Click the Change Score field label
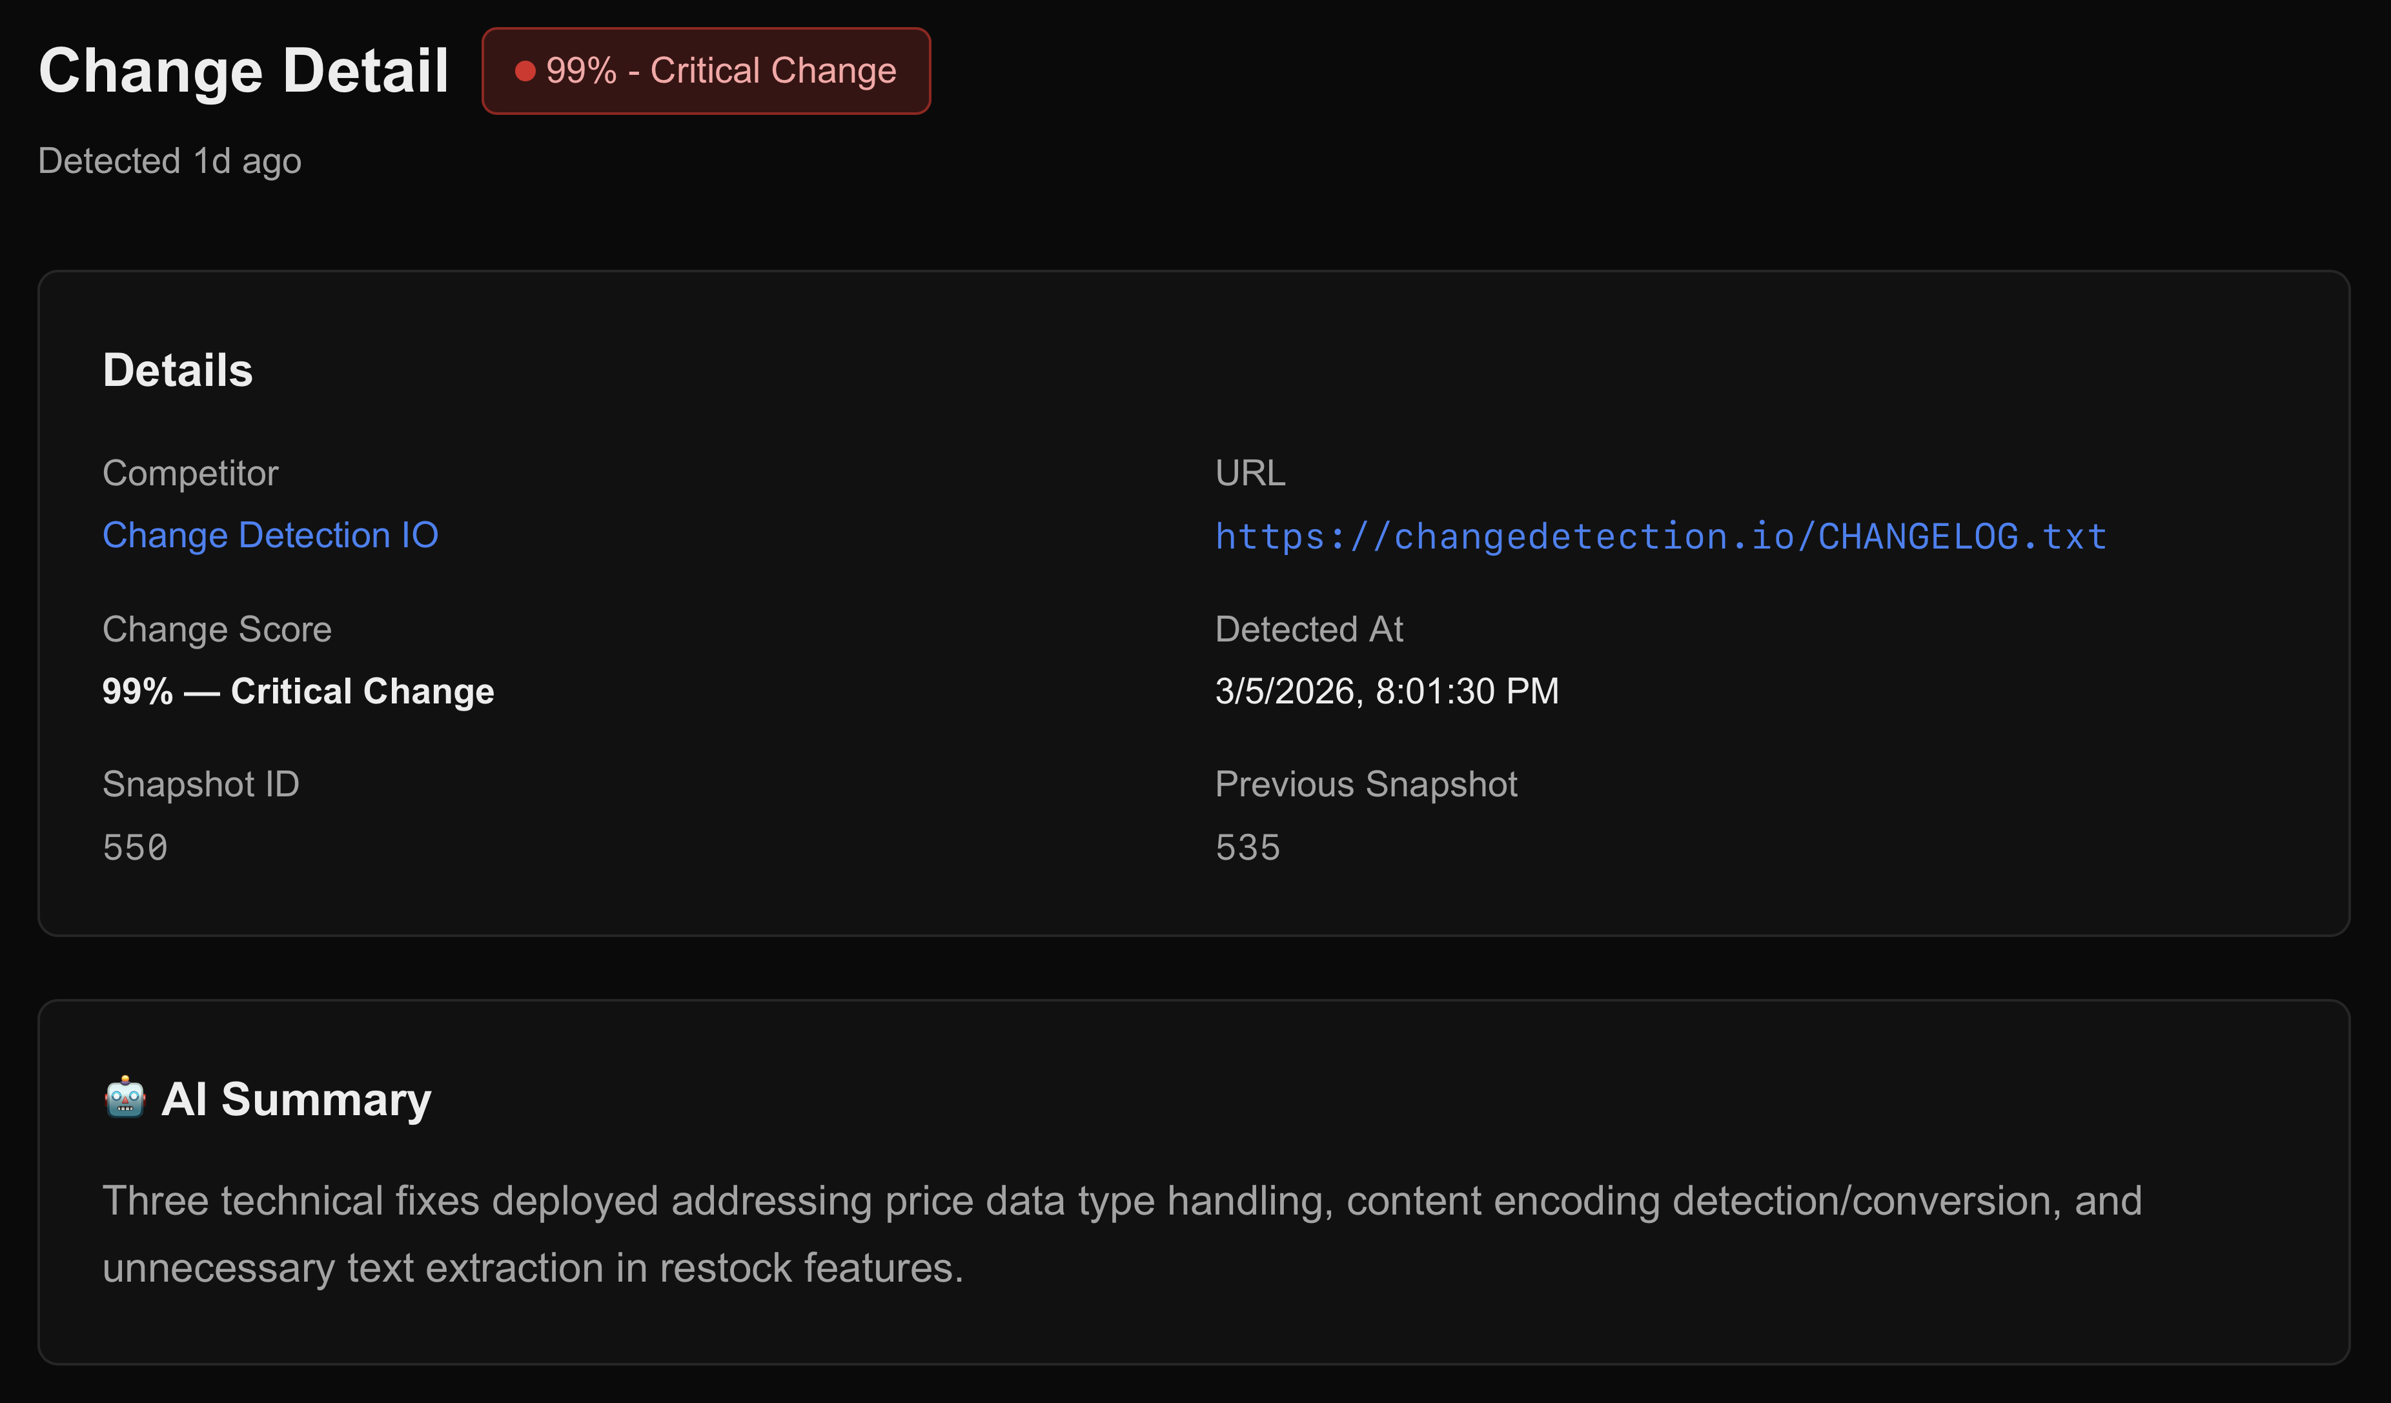The width and height of the screenshot is (2391, 1403). 218,628
